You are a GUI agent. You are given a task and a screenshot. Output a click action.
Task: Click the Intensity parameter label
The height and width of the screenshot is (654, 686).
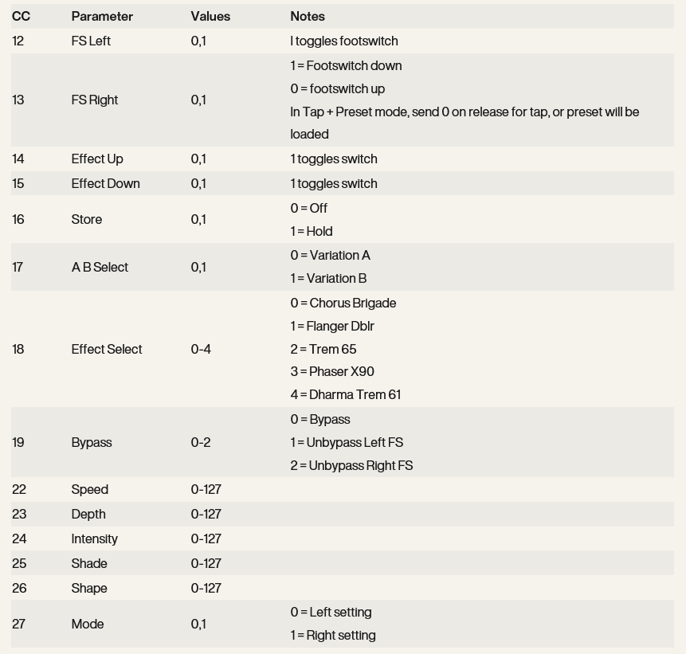[x=94, y=538]
